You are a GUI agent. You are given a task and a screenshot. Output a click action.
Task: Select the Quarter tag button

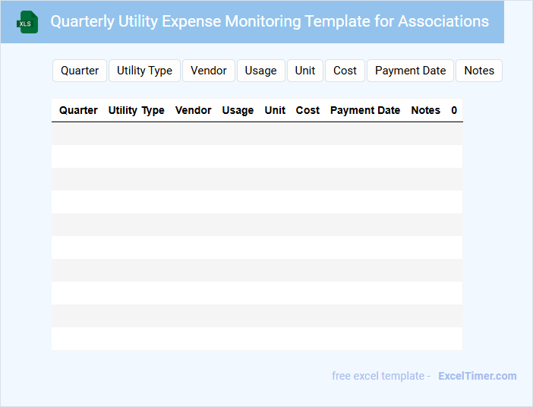coord(80,71)
